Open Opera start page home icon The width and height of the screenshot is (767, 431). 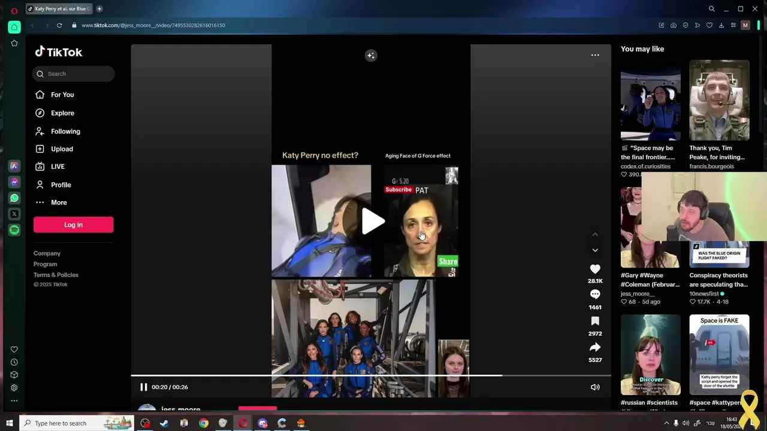(14, 27)
